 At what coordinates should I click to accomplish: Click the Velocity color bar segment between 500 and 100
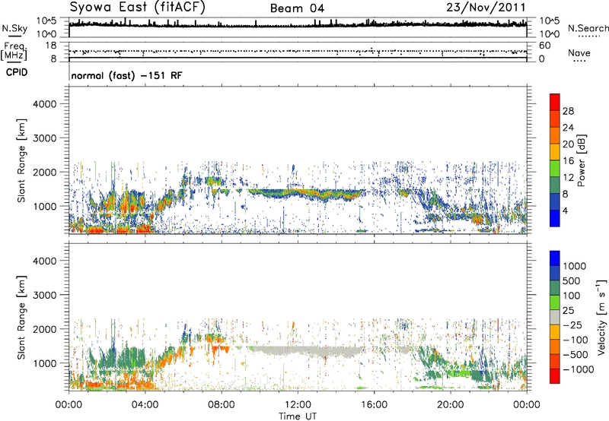[x=555, y=288]
